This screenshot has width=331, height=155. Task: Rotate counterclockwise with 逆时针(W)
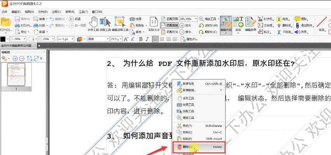(208, 26)
